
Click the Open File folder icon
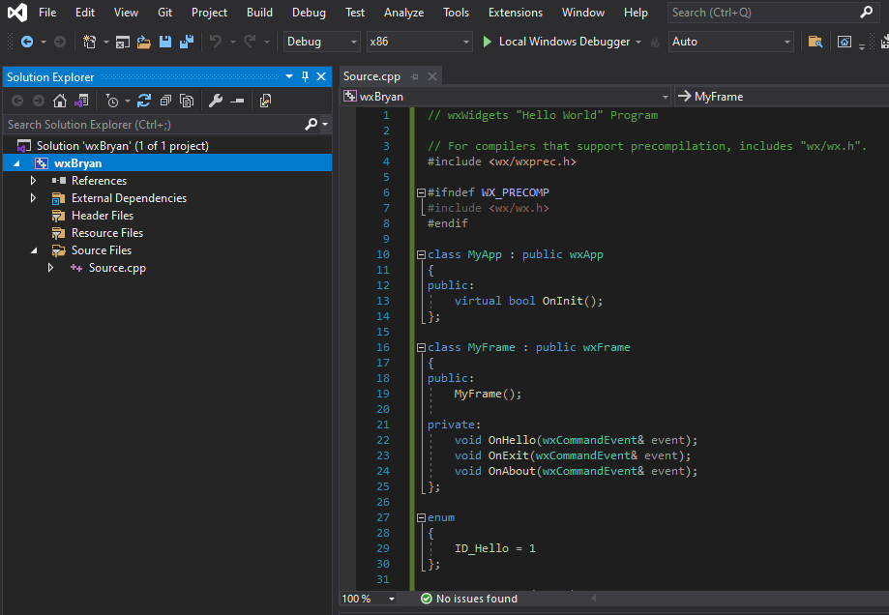[x=143, y=42]
